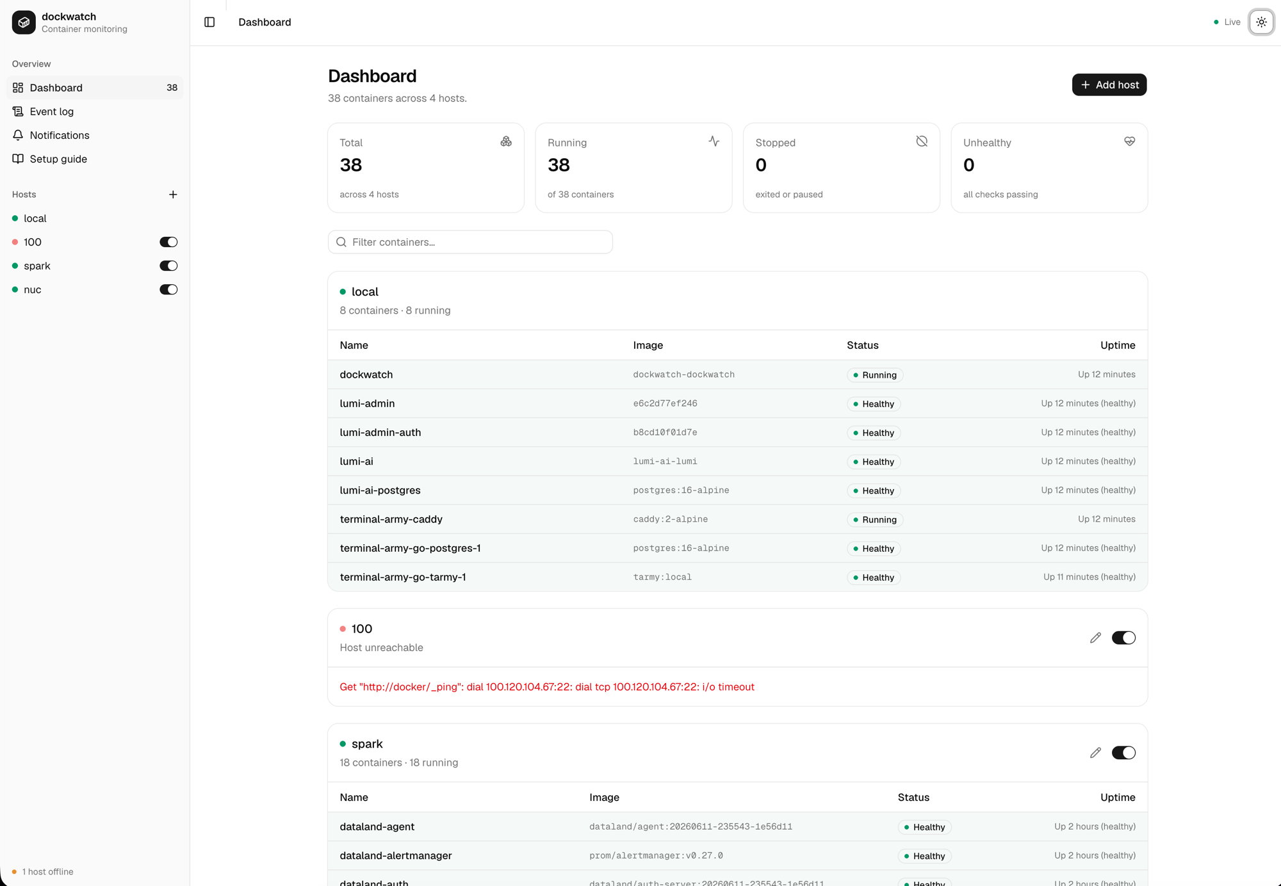
Task: Open Dashboard in the sidebar
Action: point(95,88)
